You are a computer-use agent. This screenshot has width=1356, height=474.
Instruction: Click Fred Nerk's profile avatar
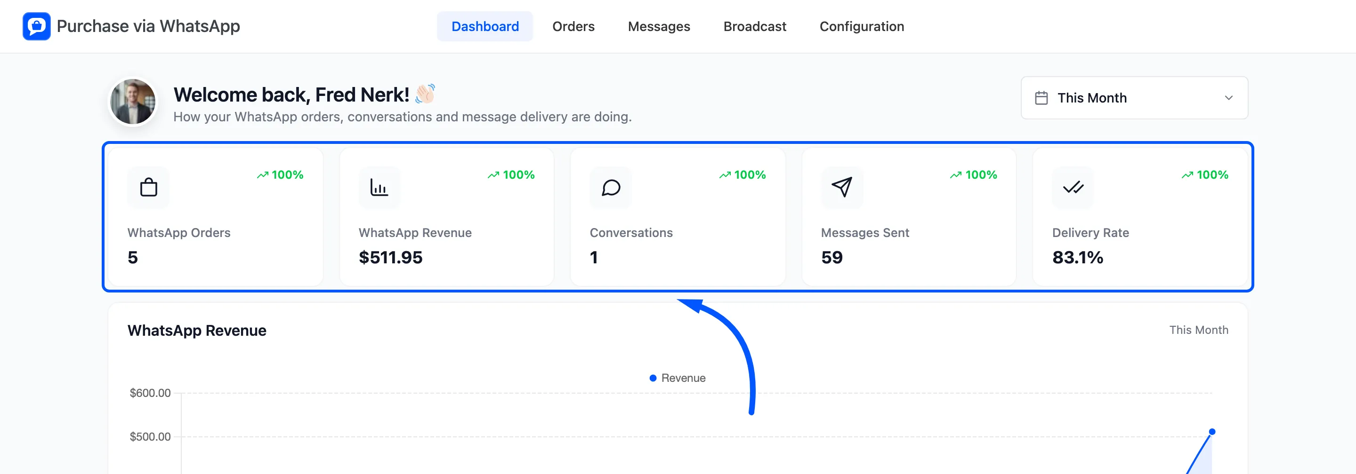coord(133,102)
